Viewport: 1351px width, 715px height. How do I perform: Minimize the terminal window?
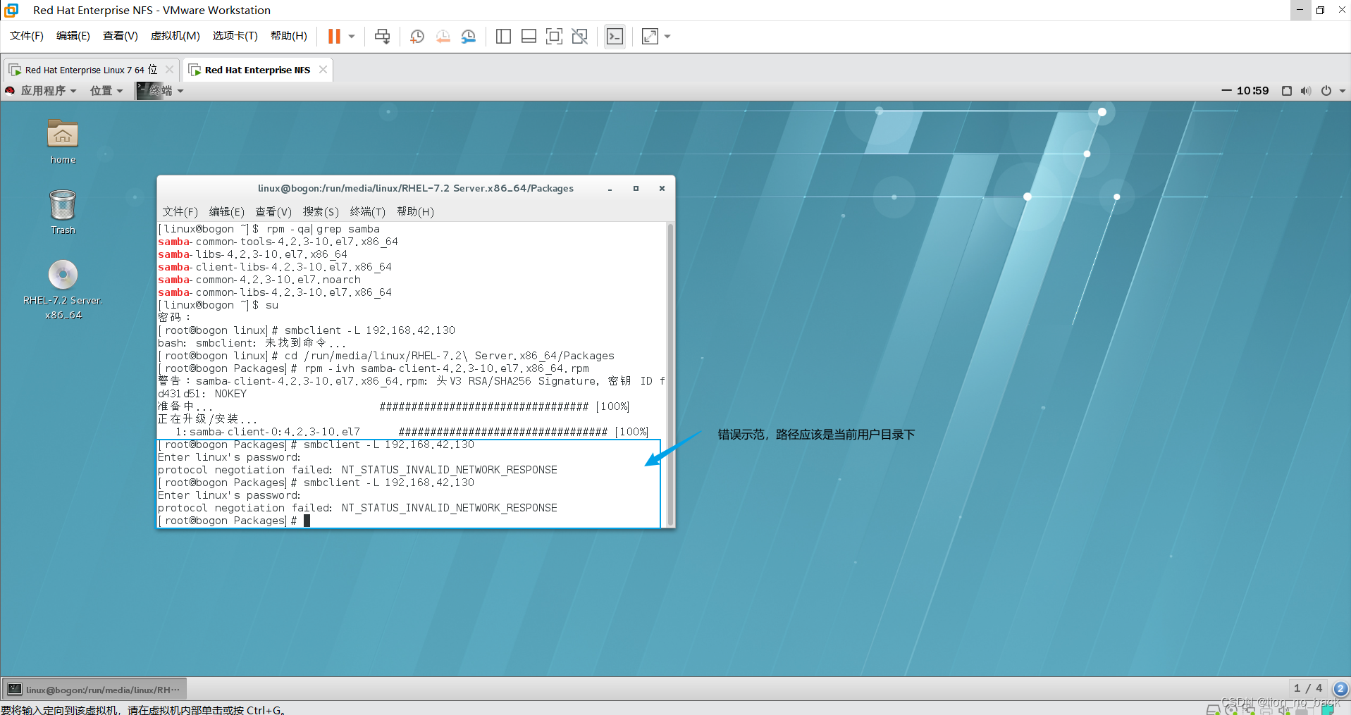point(610,189)
